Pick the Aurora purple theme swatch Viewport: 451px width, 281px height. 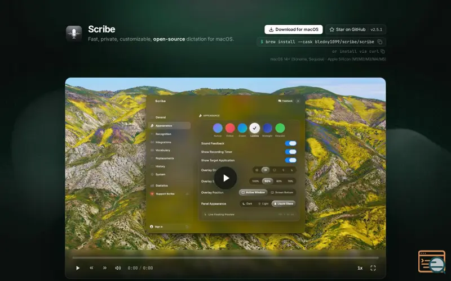point(218,128)
